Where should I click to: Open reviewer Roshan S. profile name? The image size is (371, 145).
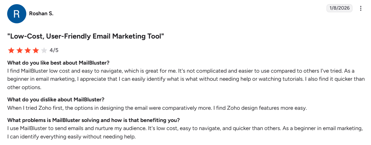point(41,14)
